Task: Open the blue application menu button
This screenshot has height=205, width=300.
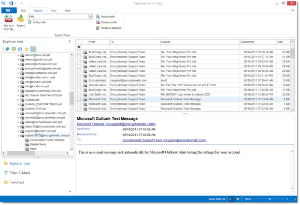Action: click(9, 10)
